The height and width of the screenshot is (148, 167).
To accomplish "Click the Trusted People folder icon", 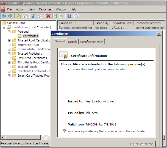I will [x=14, y=67].
